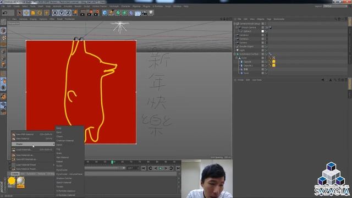Expand the Load Material Preset submenu

tap(33, 165)
